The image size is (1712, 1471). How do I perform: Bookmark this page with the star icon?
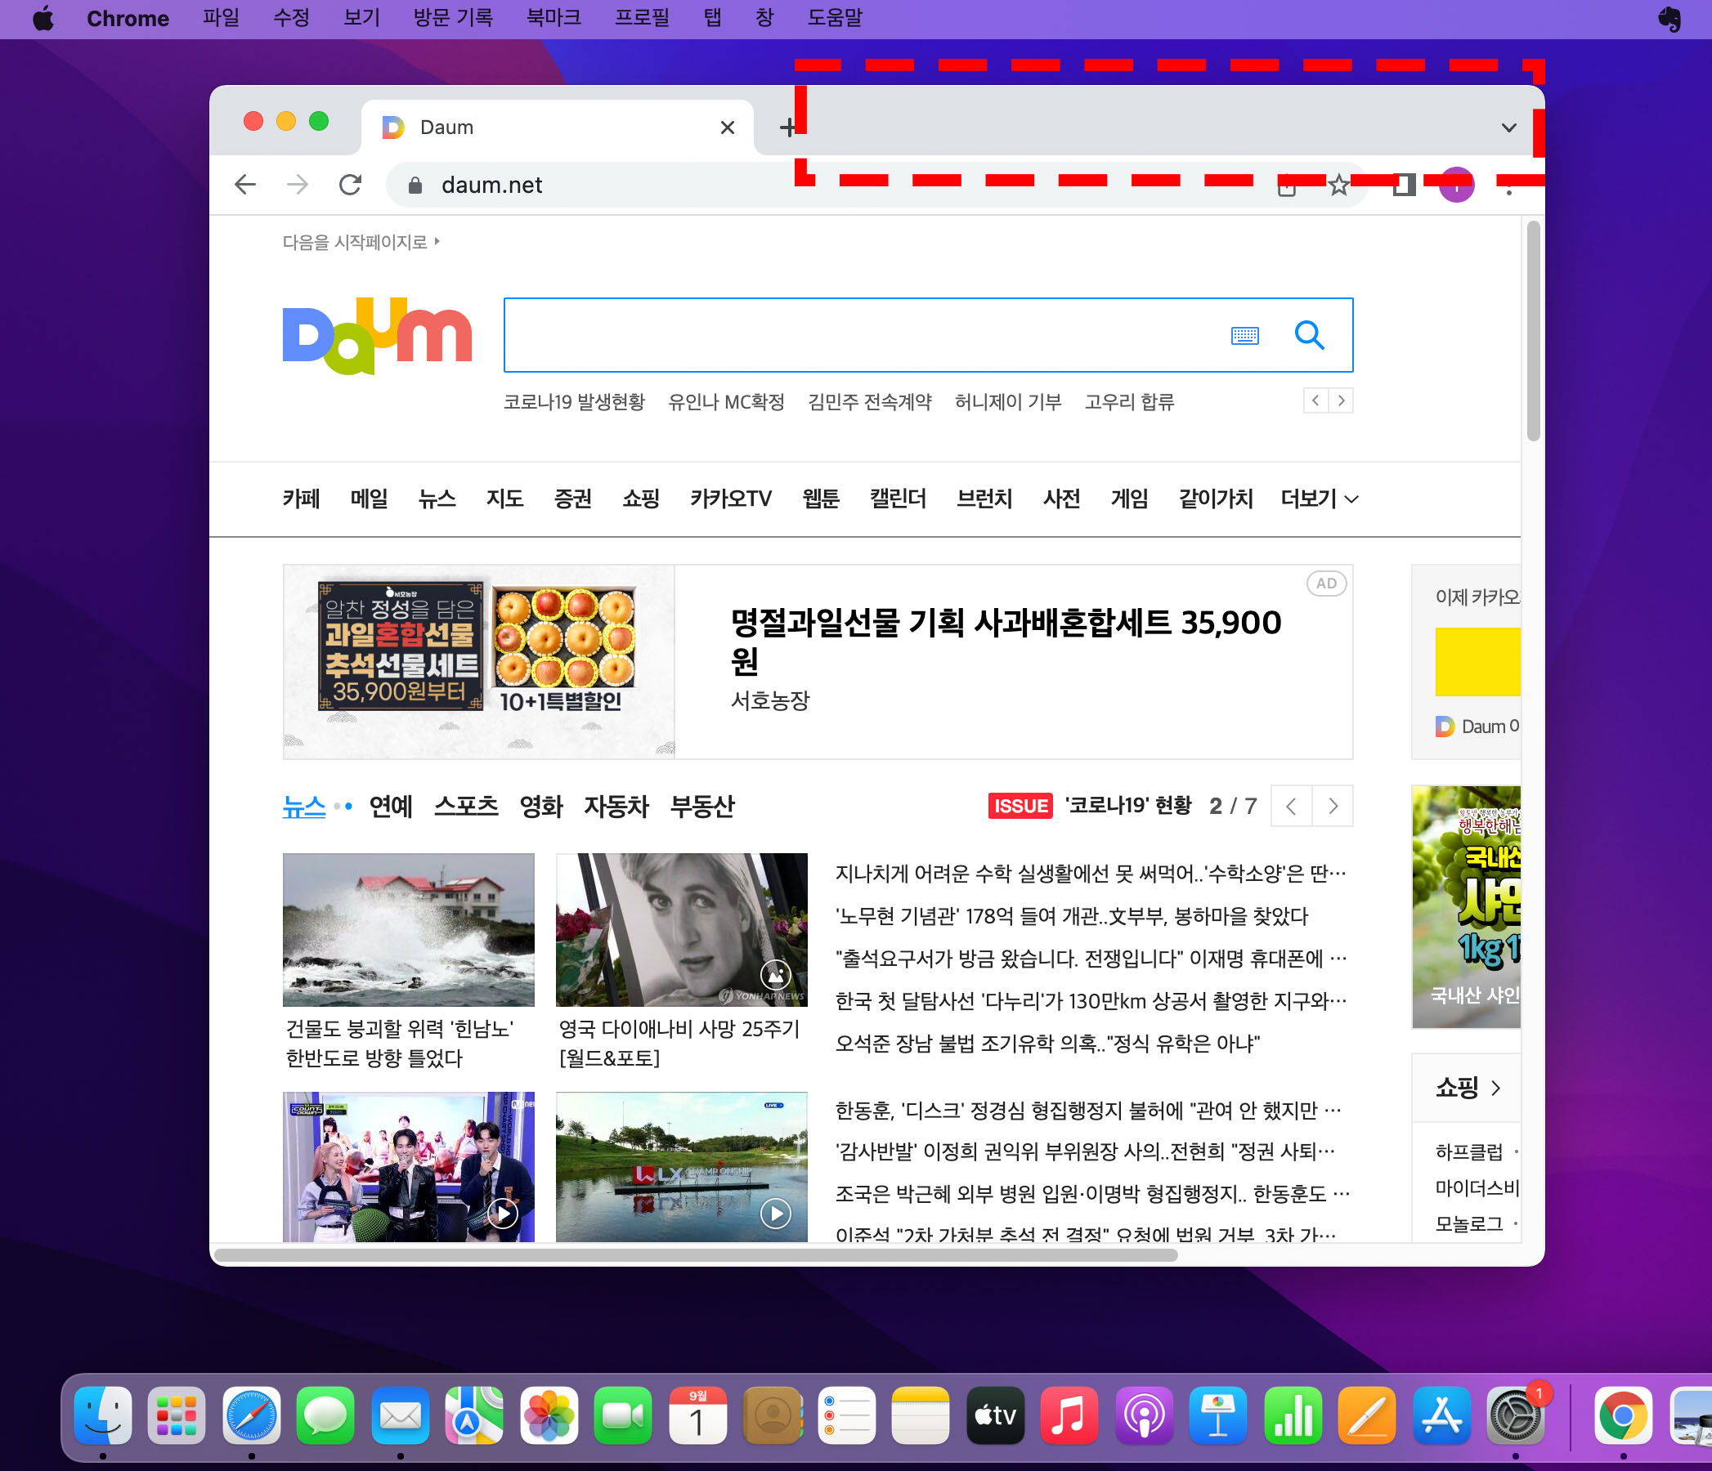click(1338, 185)
